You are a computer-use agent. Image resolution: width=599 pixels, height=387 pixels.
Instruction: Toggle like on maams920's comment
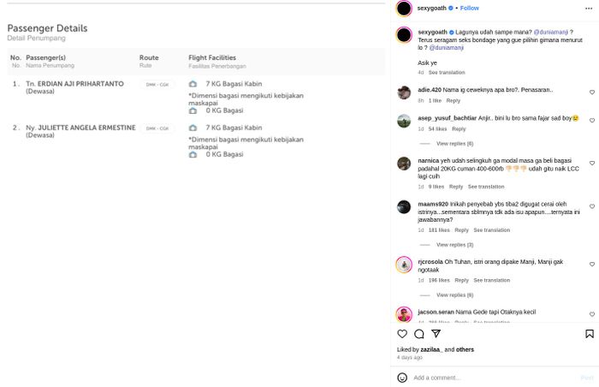[591, 207]
